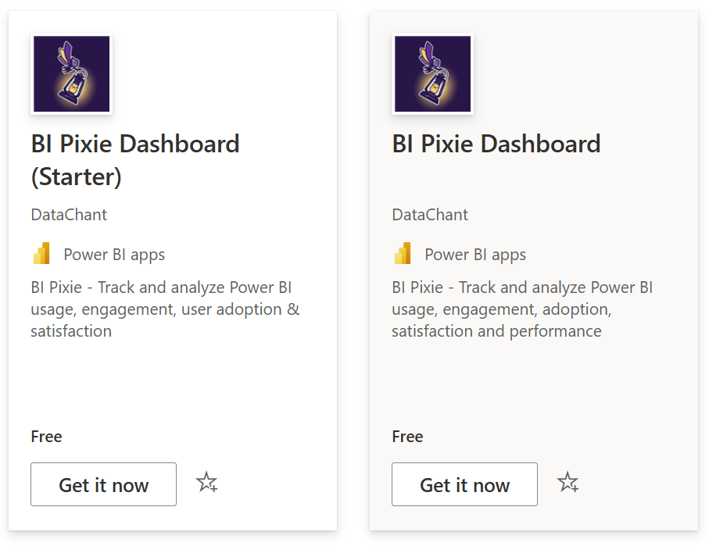The image size is (709, 546).
Task: Select Power BI apps label on the second card
Action: pos(475,255)
